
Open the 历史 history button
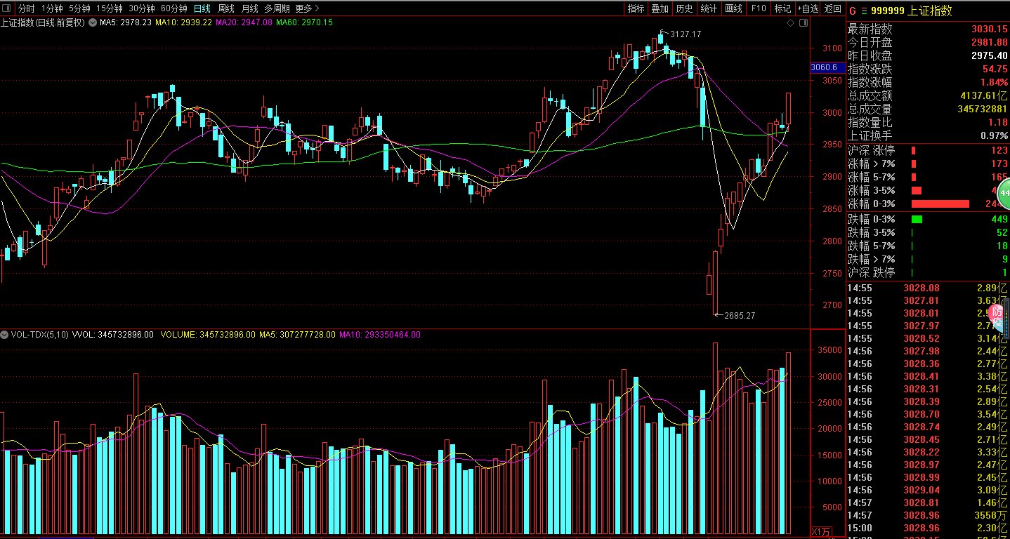coord(684,8)
